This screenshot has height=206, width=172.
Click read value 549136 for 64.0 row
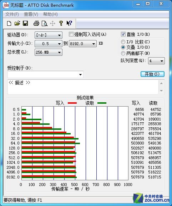[x=155, y=143]
